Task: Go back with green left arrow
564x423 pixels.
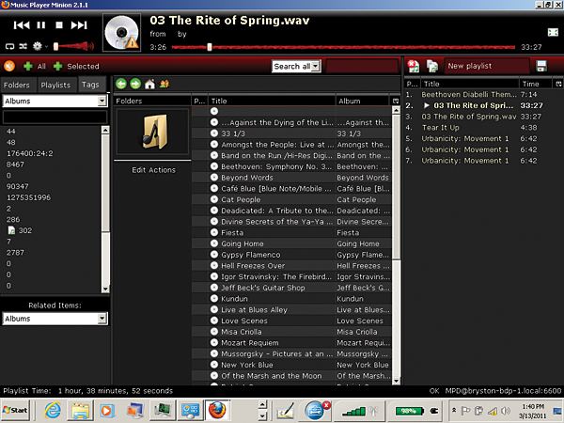Action: [121, 84]
